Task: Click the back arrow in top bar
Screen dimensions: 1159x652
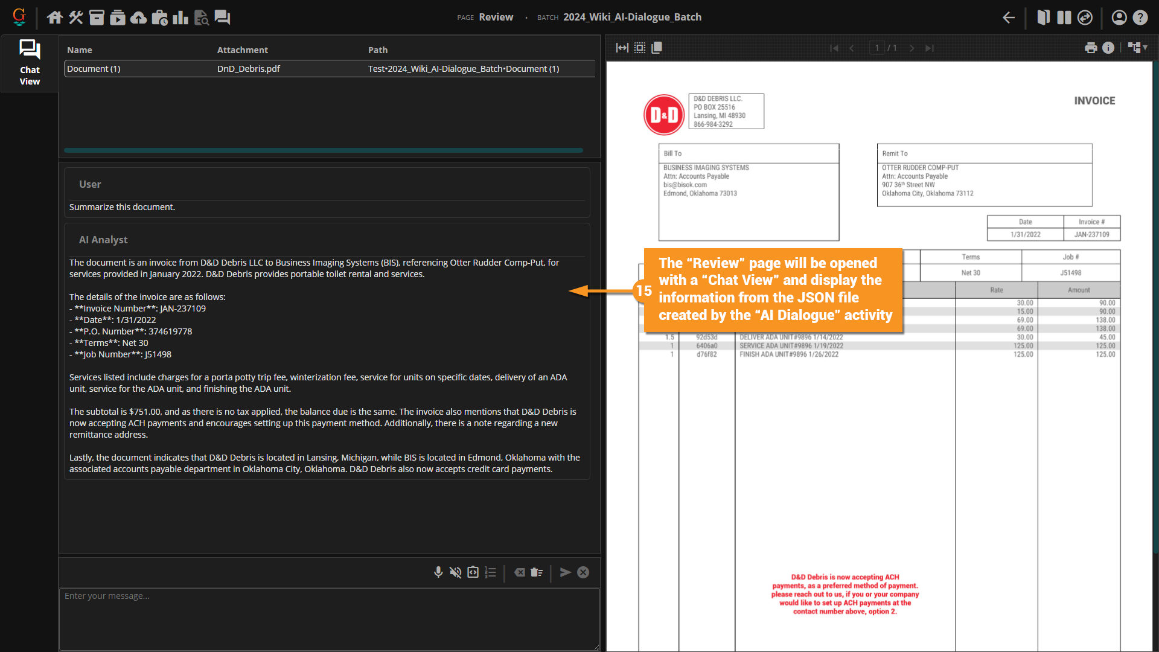Action: pyautogui.click(x=1009, y=18)
